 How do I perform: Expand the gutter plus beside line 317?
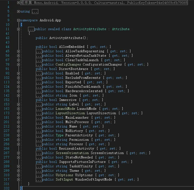pyautogui.click(x=18, y=179)
